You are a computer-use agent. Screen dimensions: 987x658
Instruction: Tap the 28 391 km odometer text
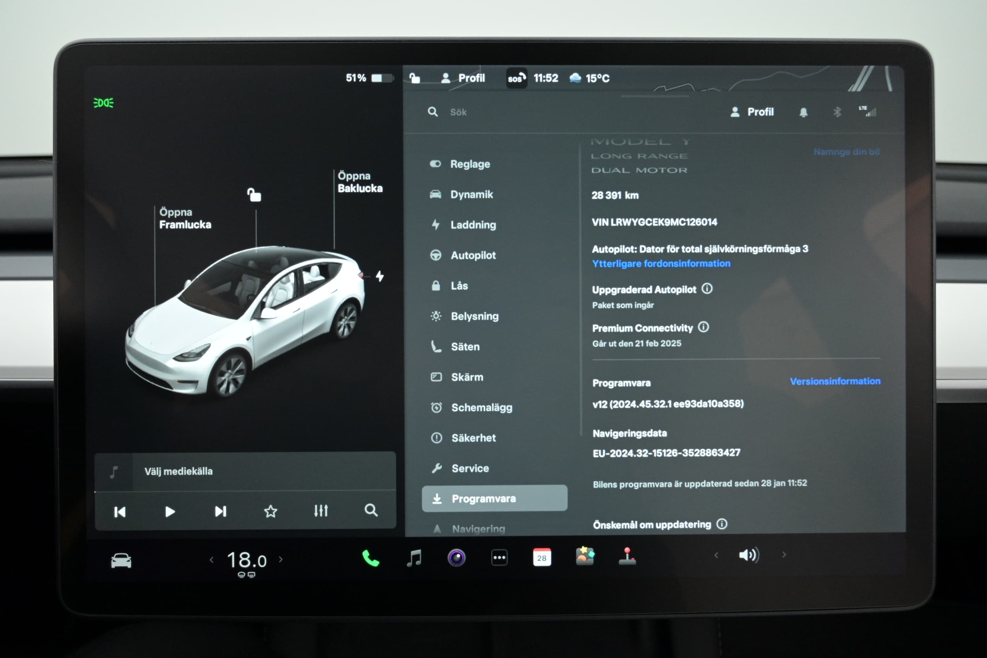[x=615, y=195]
